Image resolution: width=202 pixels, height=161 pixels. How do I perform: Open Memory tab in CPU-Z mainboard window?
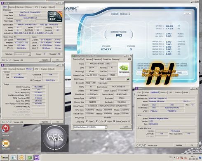click(163, 92)
